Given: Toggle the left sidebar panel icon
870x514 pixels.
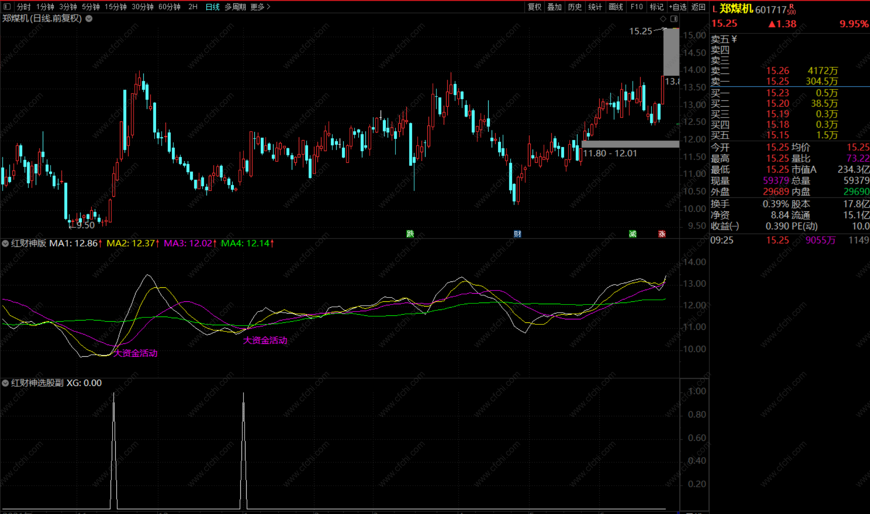Looking at the screenshot, I should pyautogui.click(x=7, y=7).
